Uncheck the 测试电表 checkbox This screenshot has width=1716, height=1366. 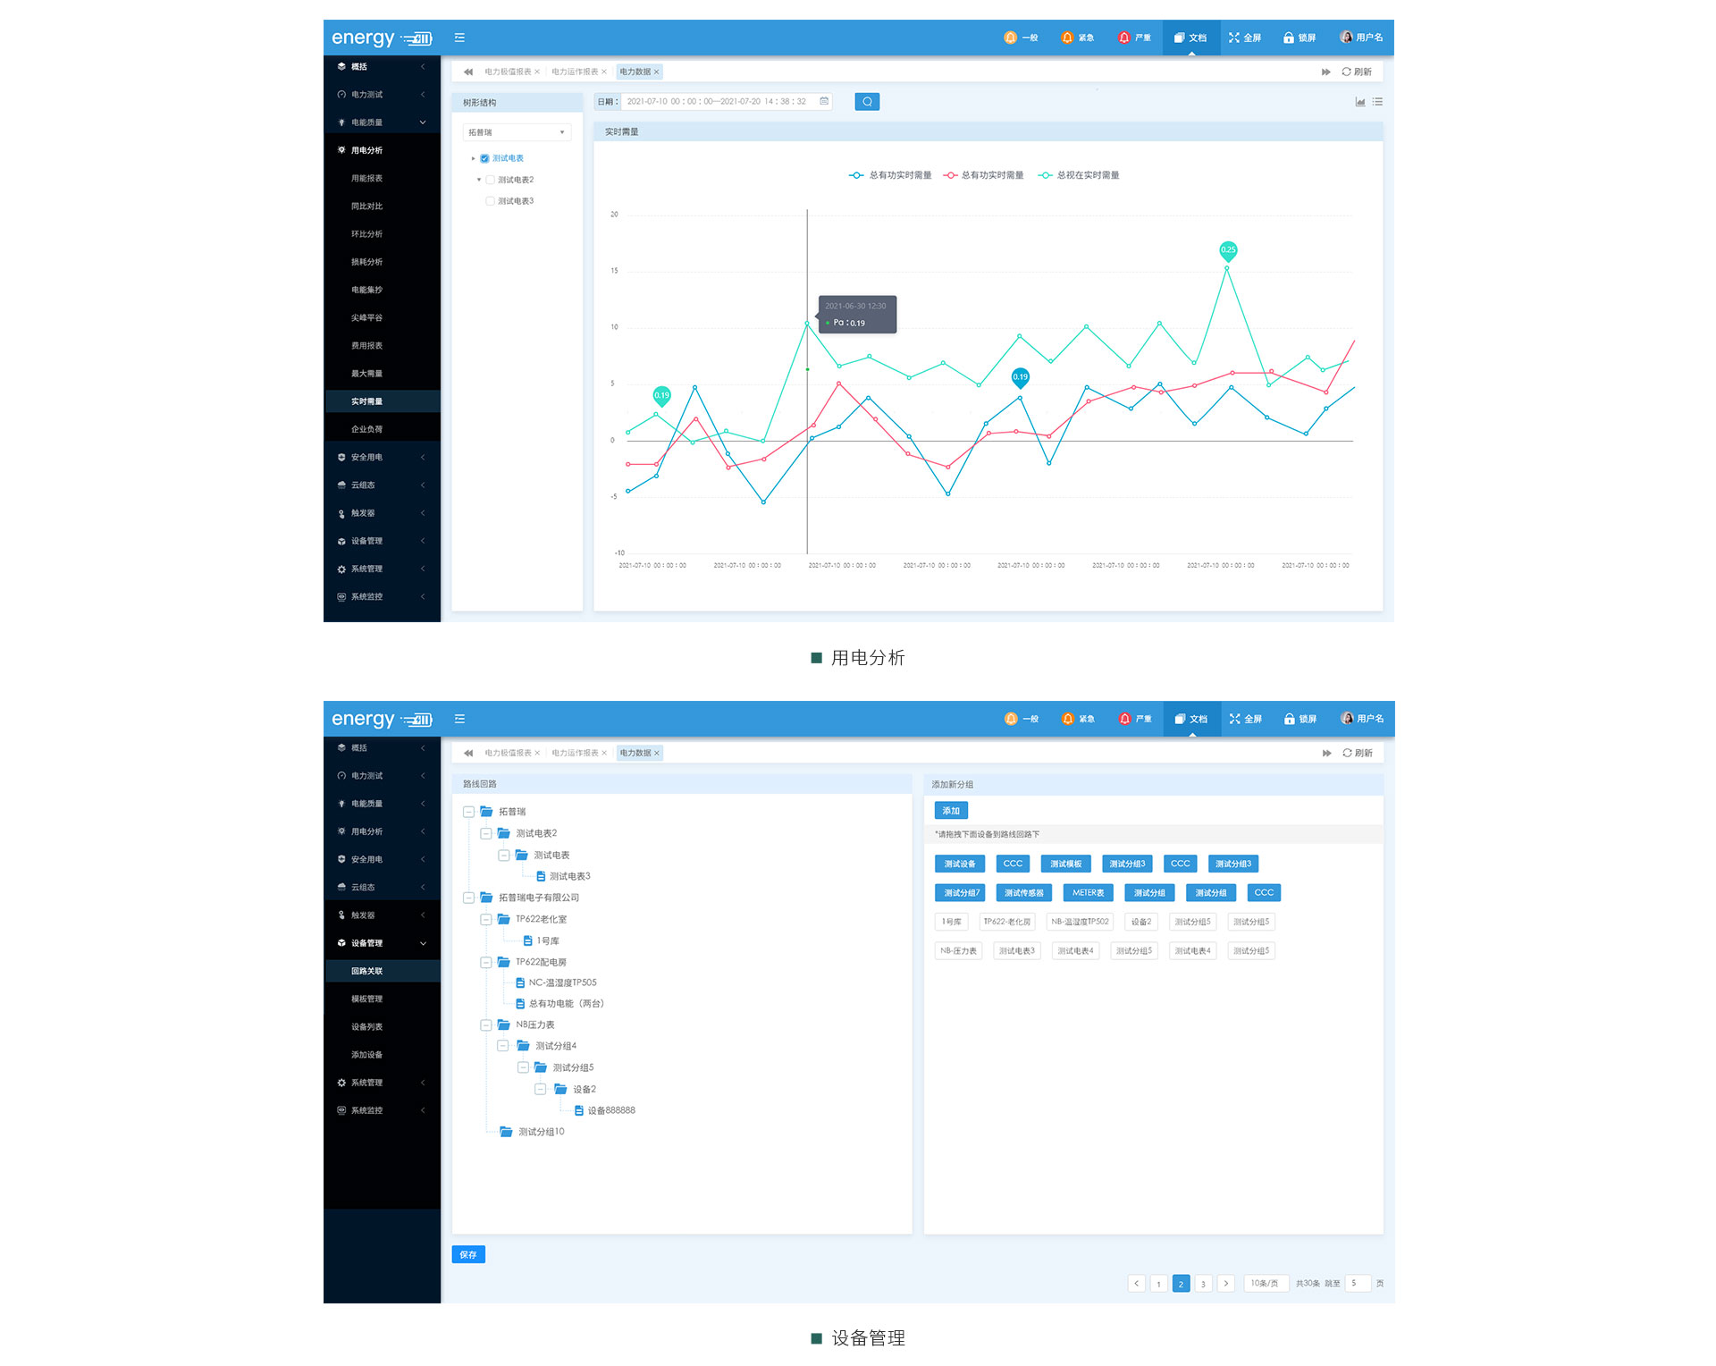coord(484,158)
